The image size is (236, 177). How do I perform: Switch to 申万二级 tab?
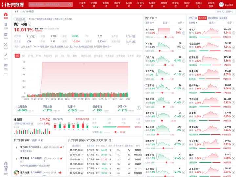click(x=202, y=18)
